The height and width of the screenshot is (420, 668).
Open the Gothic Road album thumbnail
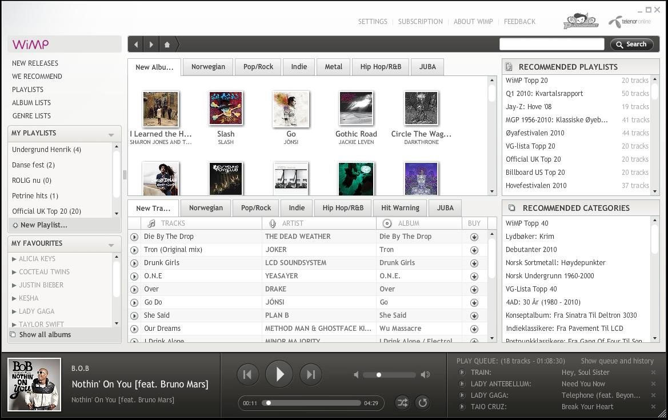pos(356,108)
